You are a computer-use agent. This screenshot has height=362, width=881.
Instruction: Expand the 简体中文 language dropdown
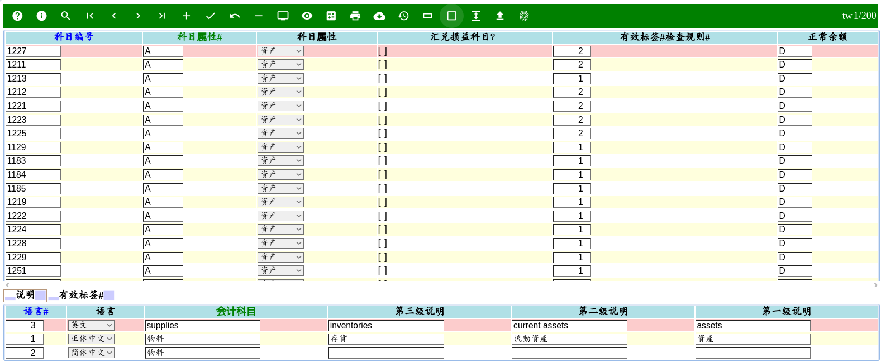(92, 353)
